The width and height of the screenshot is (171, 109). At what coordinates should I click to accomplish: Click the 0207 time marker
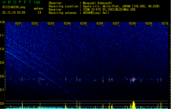116,23
